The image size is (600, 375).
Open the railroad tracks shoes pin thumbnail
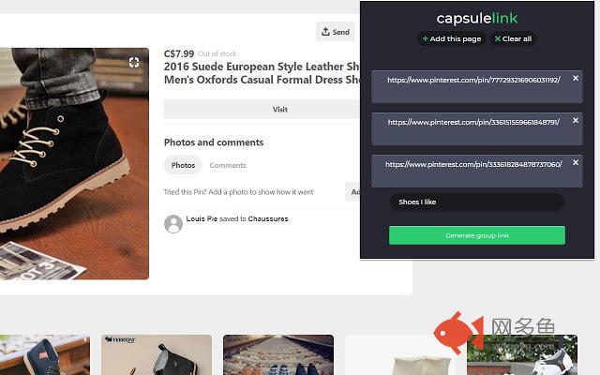(278, 354)
